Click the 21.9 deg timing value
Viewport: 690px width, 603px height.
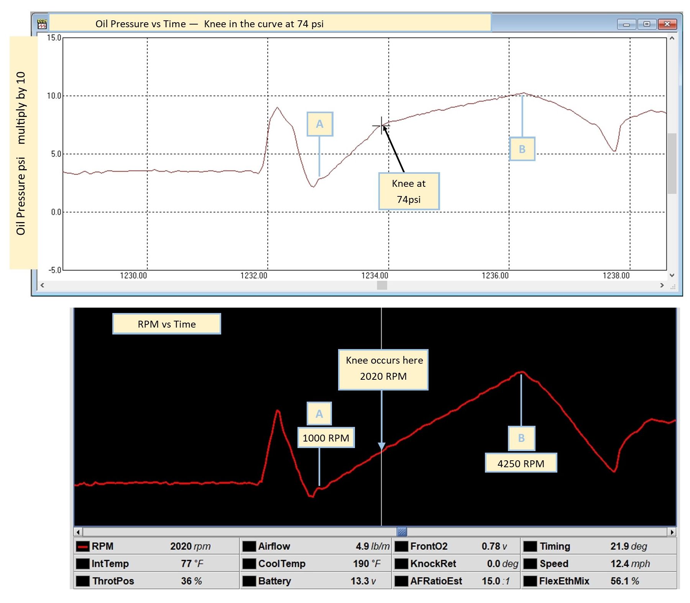click(629, 546)
